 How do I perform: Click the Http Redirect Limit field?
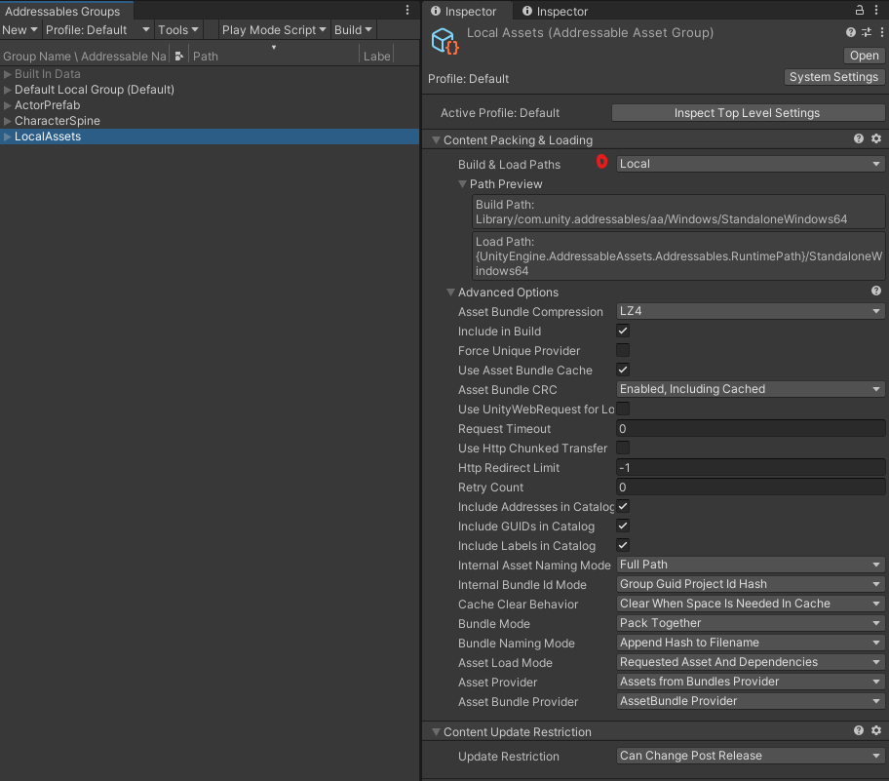point(751,467)
